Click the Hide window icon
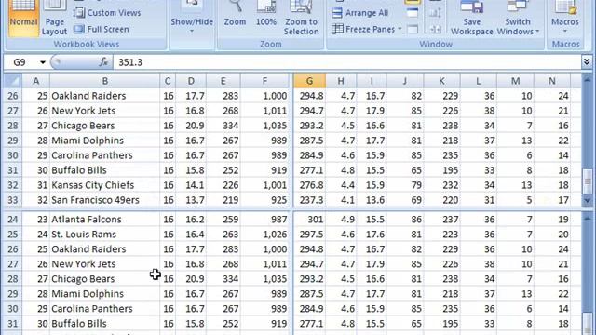This screenshot has width=596, height=335. coord(413,13)
